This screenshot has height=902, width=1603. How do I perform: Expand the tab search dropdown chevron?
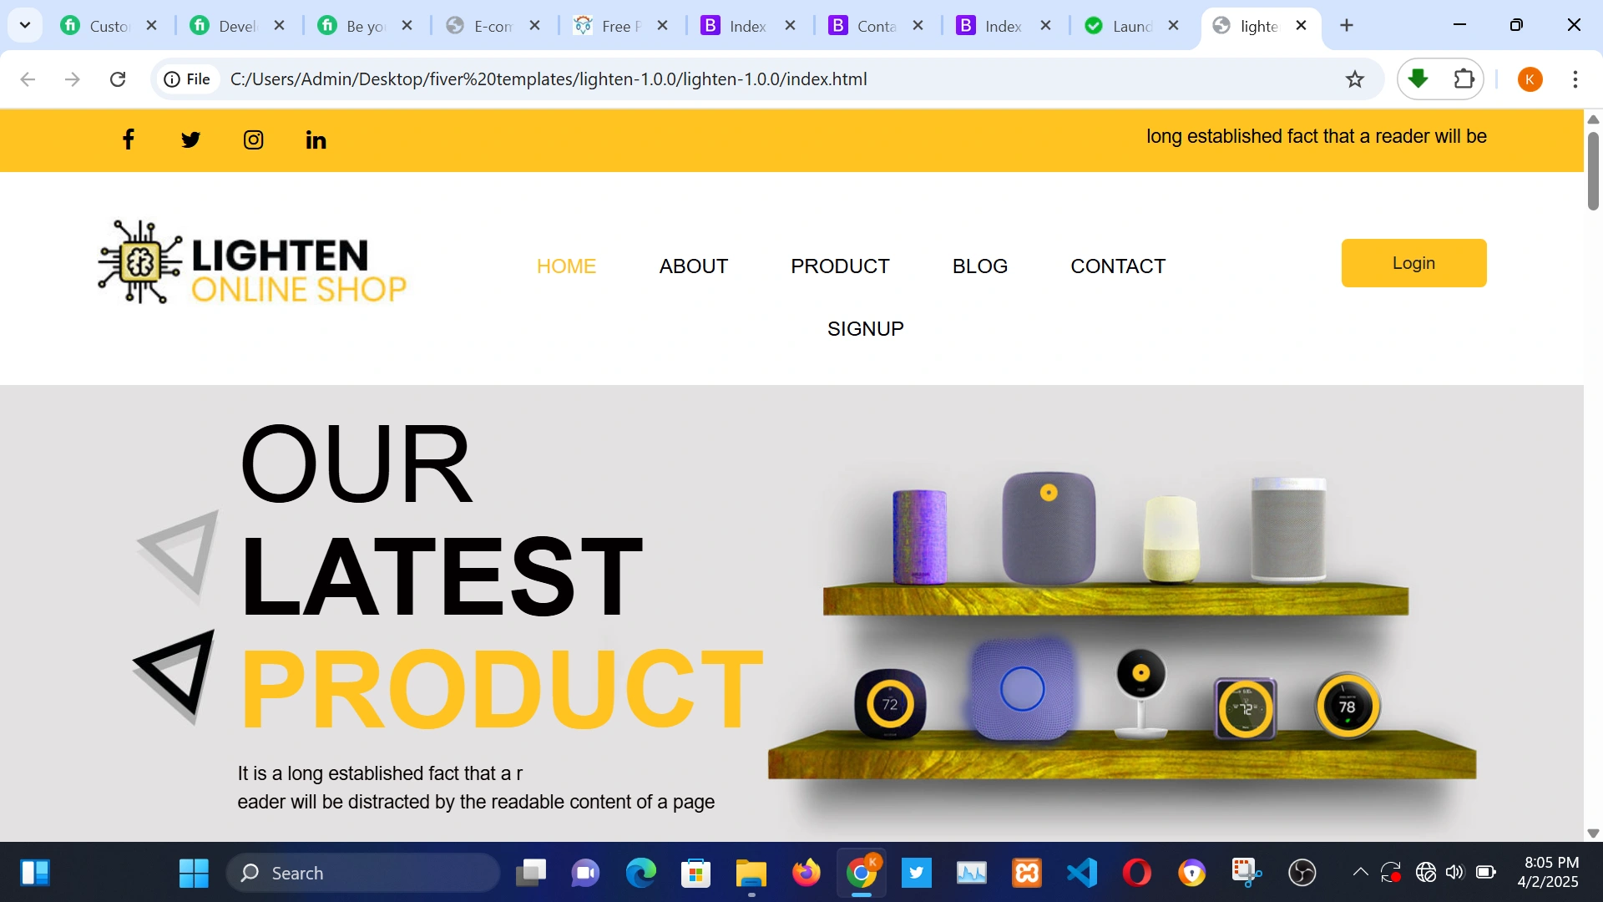pos(25,25)
